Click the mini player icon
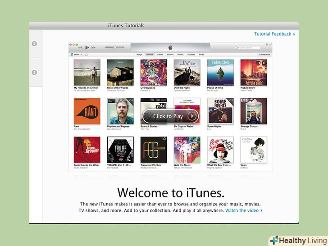This screenshot has width=328, height=246. [267, 44]
